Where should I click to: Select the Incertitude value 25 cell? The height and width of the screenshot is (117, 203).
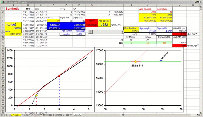click(x=164, y=12)
